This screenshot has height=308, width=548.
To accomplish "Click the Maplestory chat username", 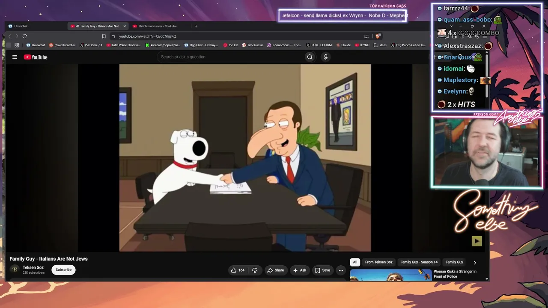I will pyautogui.click(x=460, y=80).
